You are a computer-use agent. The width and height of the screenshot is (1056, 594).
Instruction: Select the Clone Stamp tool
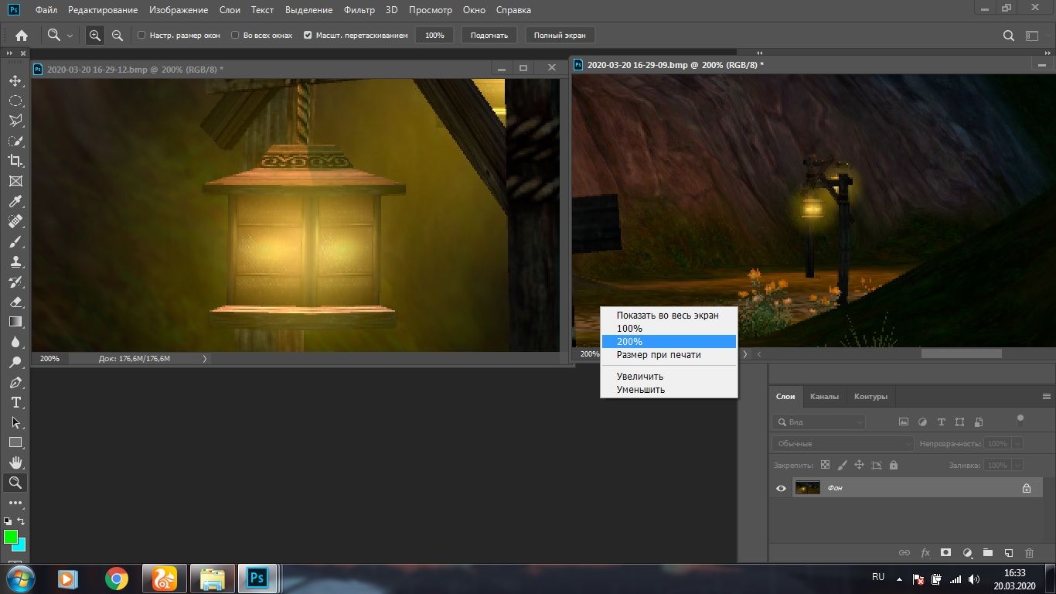click(x=15, y=261)
